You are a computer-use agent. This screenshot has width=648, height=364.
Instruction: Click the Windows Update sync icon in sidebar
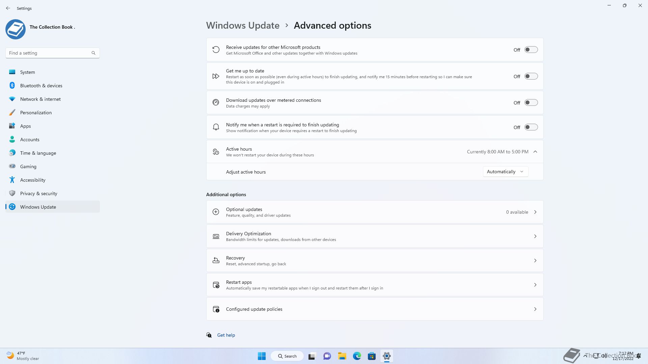pyautogui.click(x=12, y=207)
